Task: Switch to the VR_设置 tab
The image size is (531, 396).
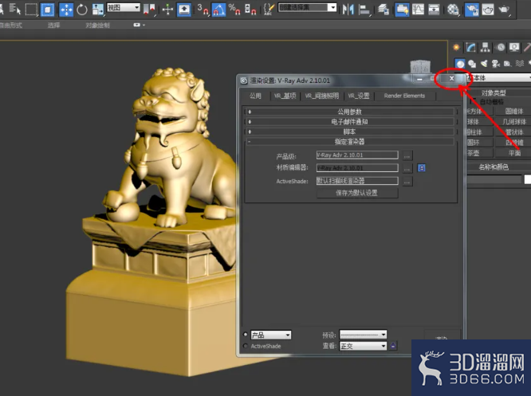Action: tap(359, 96)
